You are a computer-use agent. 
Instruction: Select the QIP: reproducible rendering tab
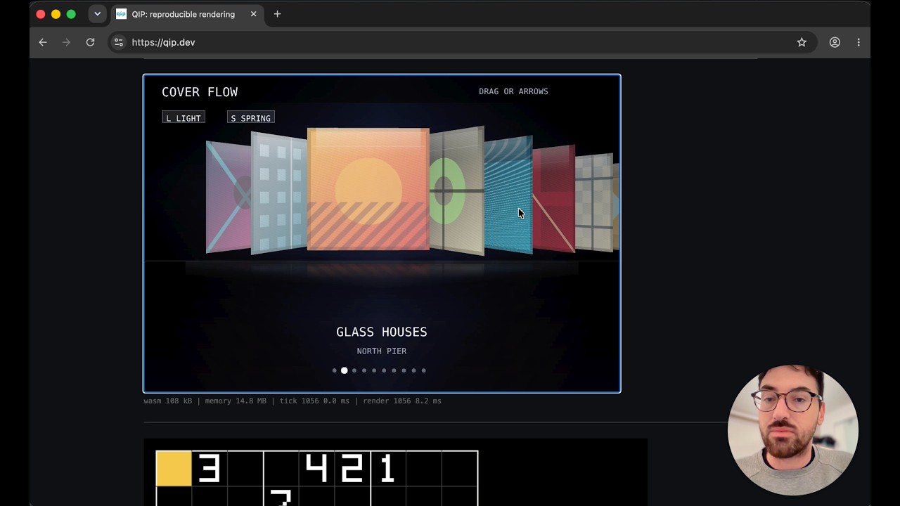click(x=187, y=14)
